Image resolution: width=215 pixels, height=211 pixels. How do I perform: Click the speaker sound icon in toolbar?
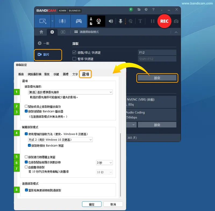[x=111, y=21]
